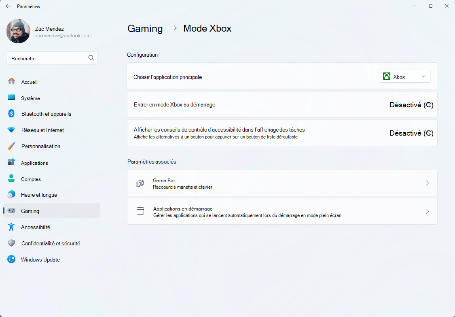Screen dimensions: 455x317
Task: Click Raccourcis manette et clavier subtitle
Action: tap(182, 187)
